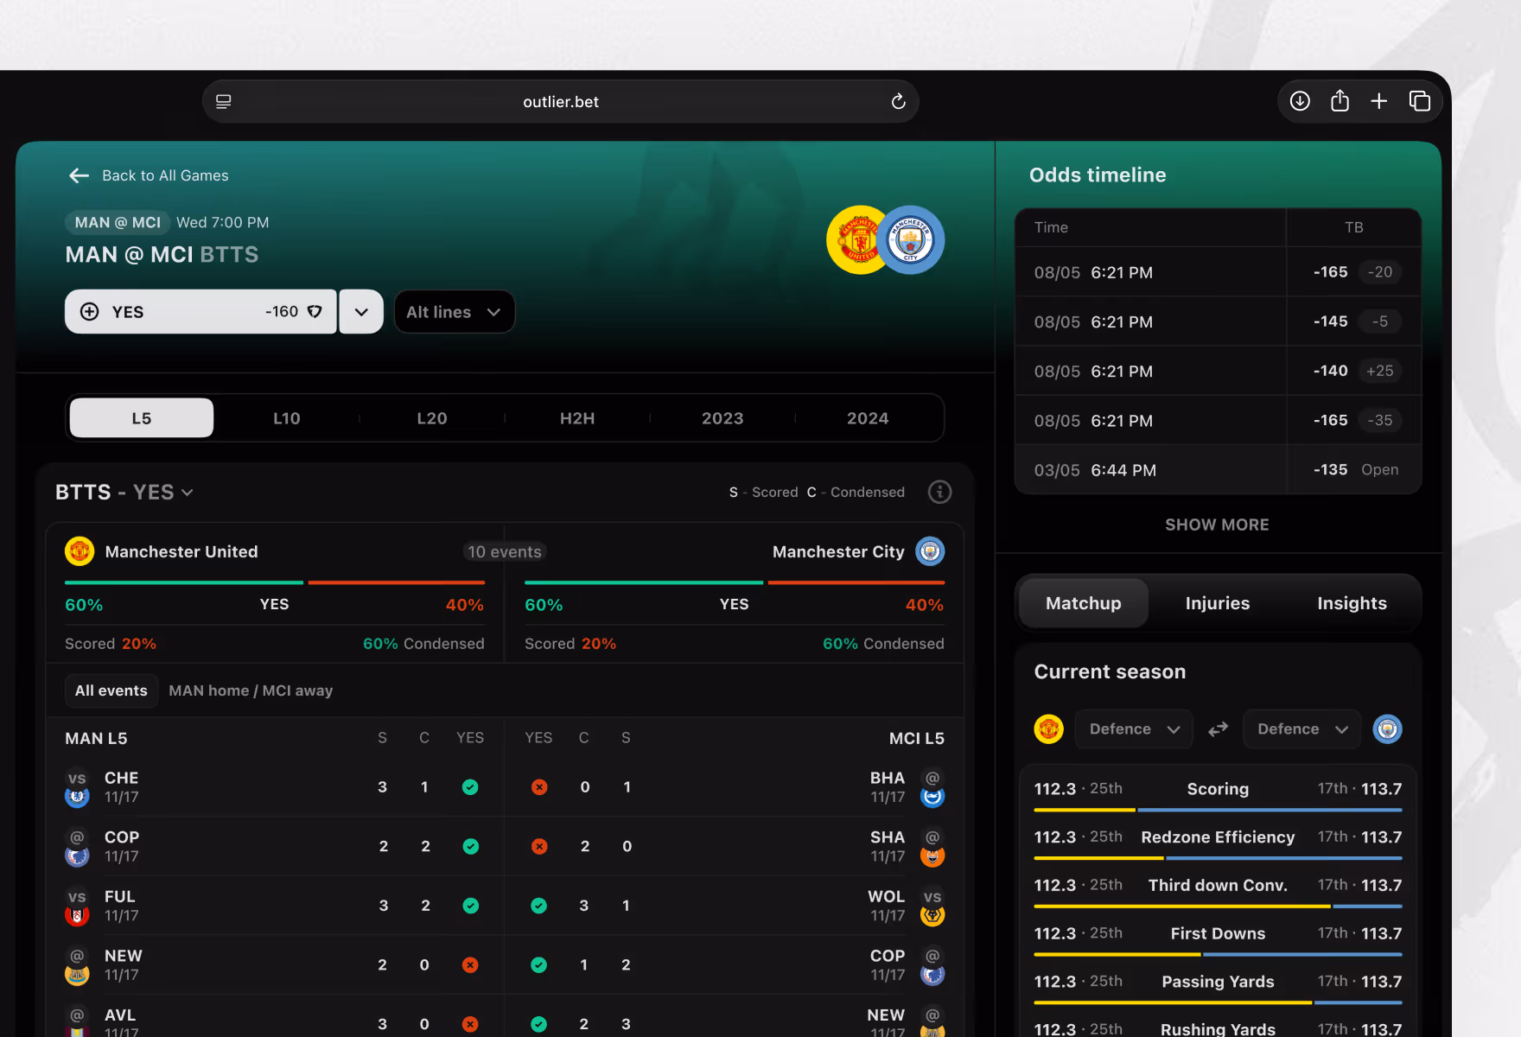This screenshot has height=1037, width=1521.
Task: Expand the YES odds dropdown arrow
Action: pyautogui.click(x=361, y=312)
